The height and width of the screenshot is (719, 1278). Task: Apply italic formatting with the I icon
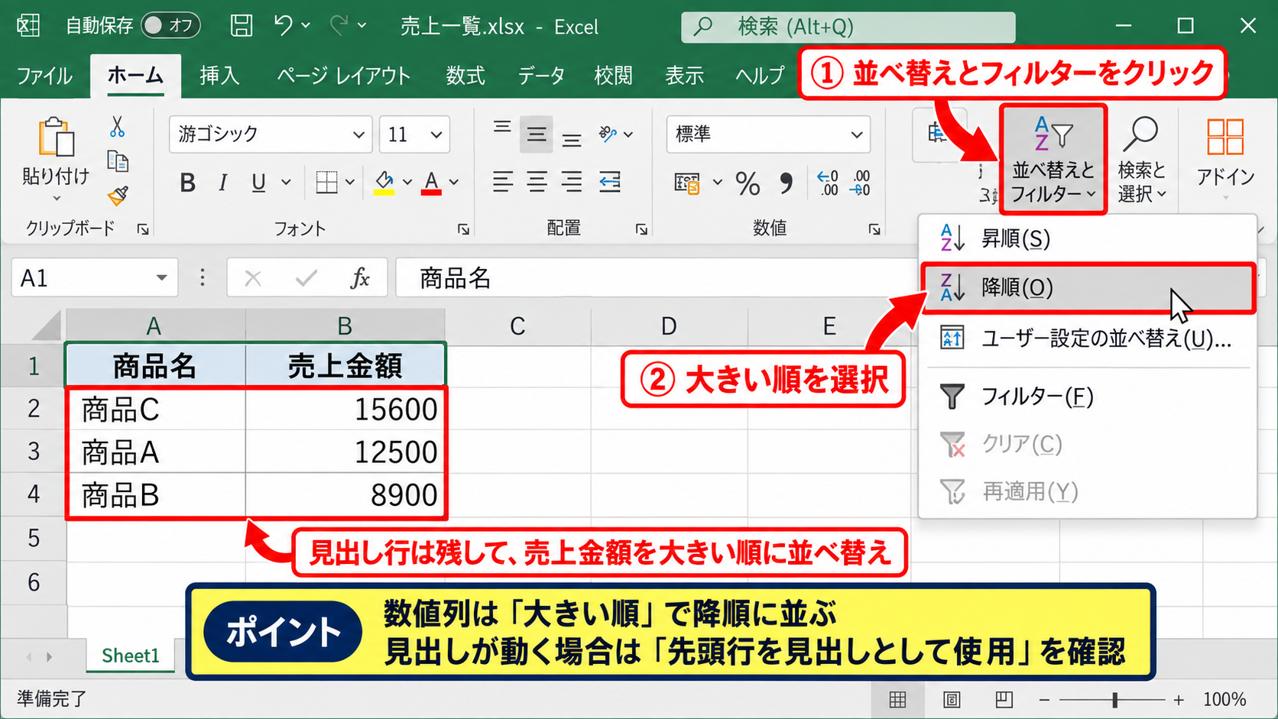click(222, 183)
